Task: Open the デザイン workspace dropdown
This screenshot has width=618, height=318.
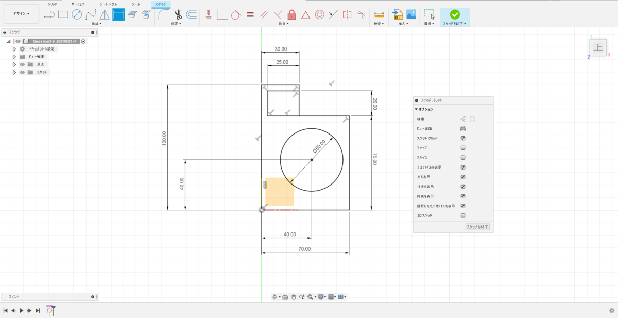Action: (21, 13)
